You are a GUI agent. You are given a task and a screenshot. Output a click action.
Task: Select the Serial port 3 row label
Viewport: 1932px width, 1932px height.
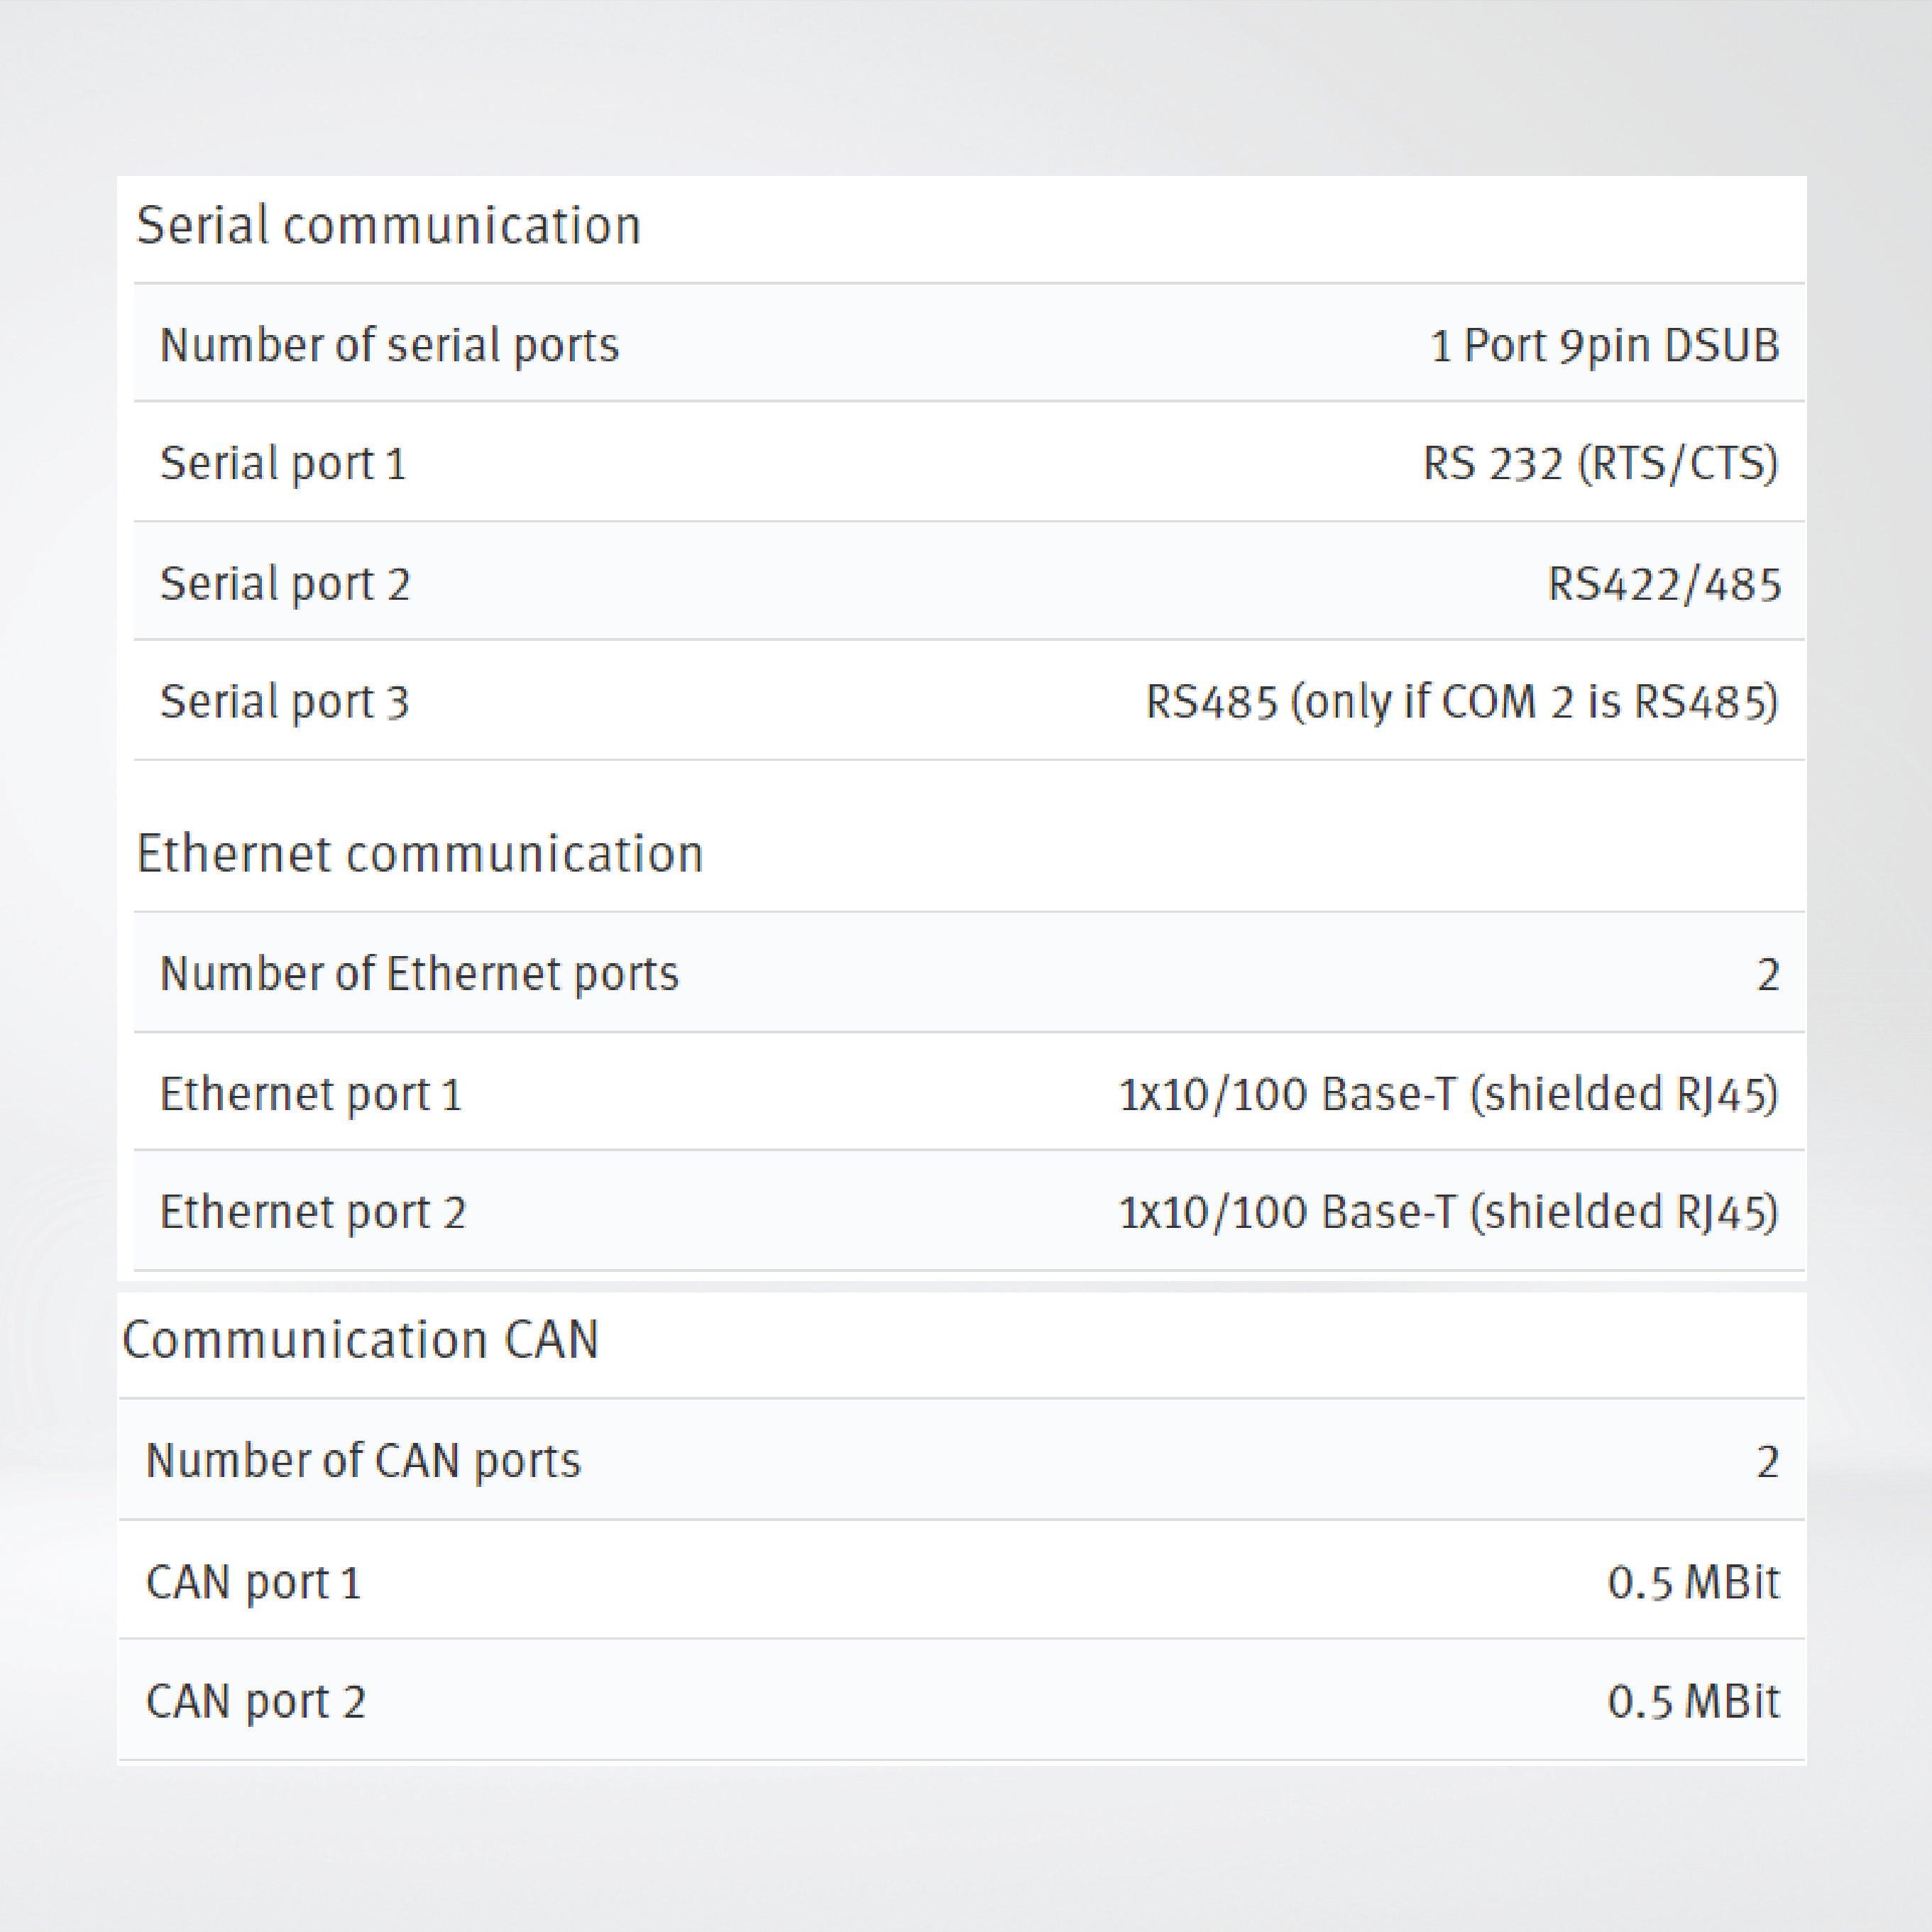[285, 702]
